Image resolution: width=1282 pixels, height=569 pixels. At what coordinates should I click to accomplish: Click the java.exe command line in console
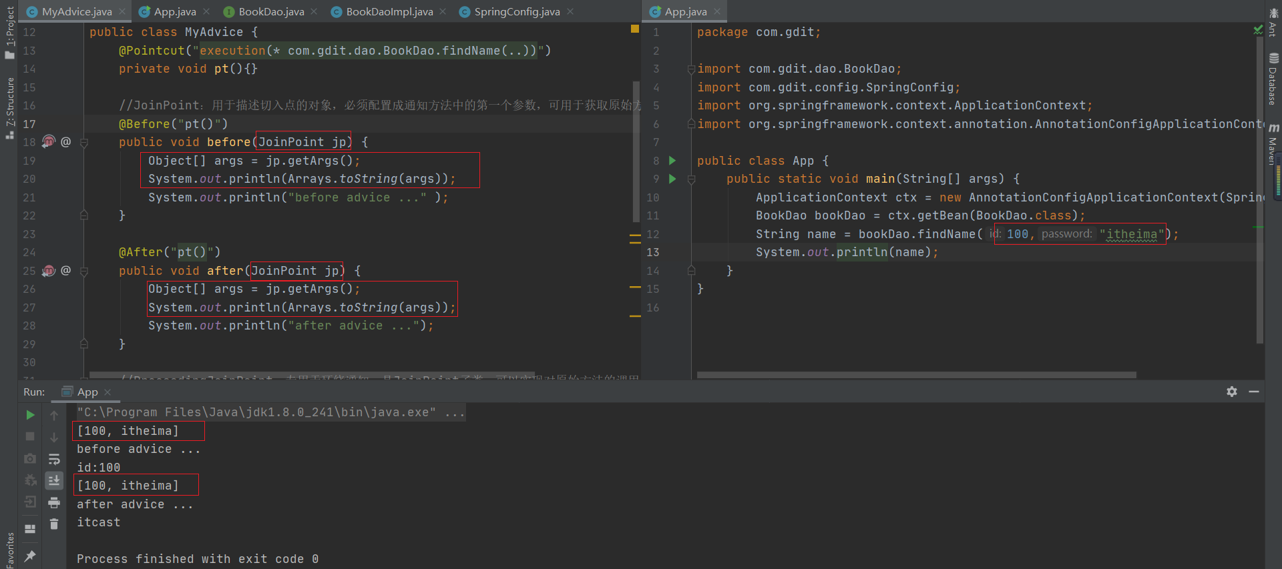pos(270,412)
